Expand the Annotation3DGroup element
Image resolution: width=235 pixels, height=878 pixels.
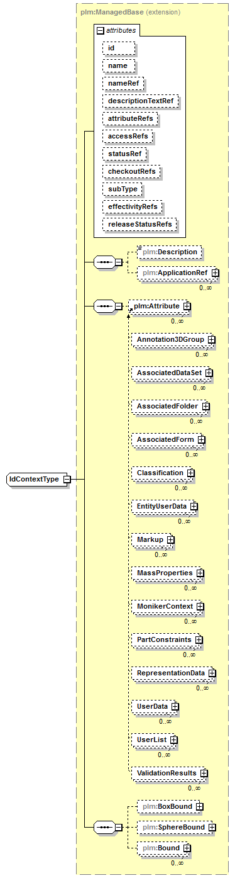click(x=211, y=339)
